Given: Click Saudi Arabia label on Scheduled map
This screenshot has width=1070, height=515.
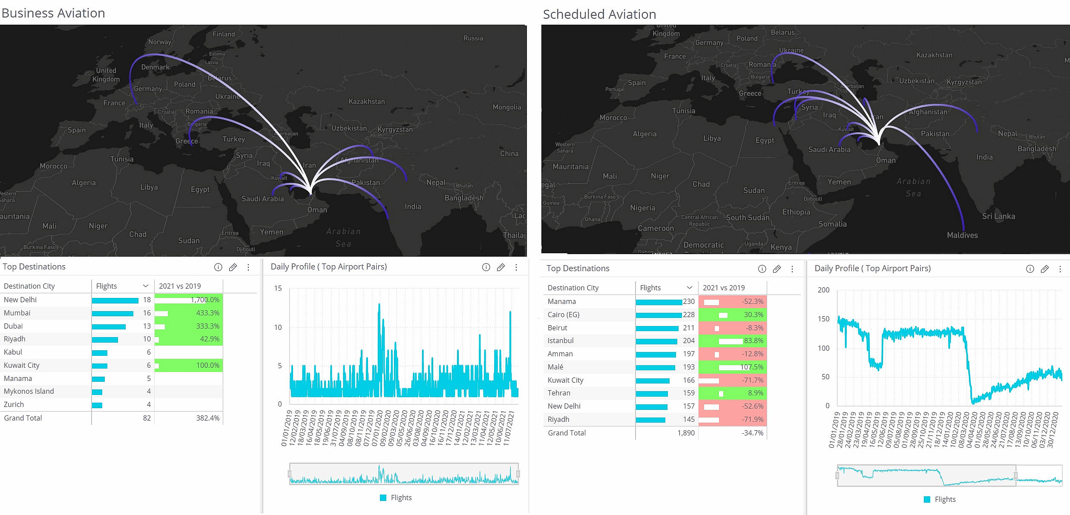Looking at the screenshot, I should tap(829, 149).
